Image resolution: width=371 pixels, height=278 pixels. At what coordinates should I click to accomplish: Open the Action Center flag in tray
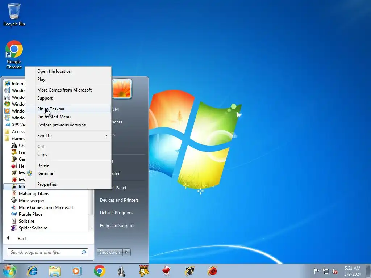click(317, 271)
